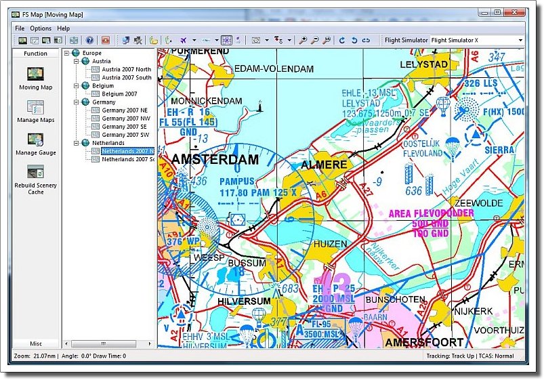Select the highlighted Netherlands 2007 N map

(127, 151)
